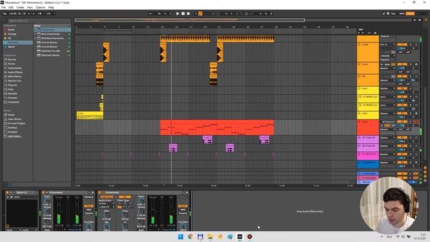430x242 pixels.
Task: Click the Follow (back arrow) control bar icon
Action: click(150, 13)
